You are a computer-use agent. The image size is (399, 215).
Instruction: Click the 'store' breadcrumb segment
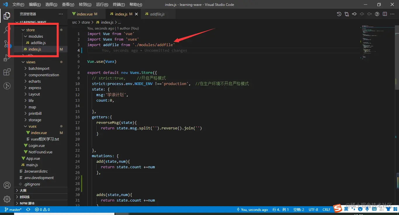pos(86,22)
